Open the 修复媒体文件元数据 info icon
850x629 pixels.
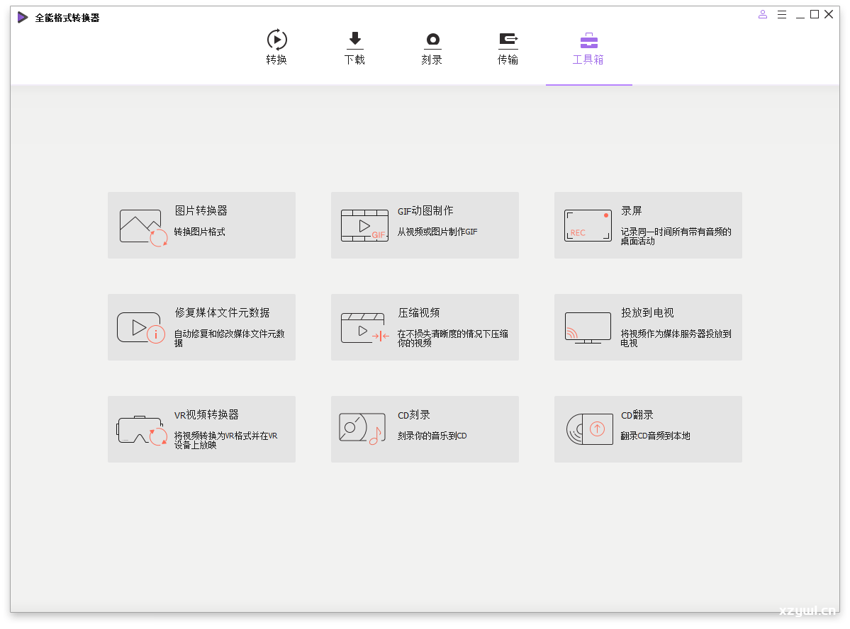(141, 328)
